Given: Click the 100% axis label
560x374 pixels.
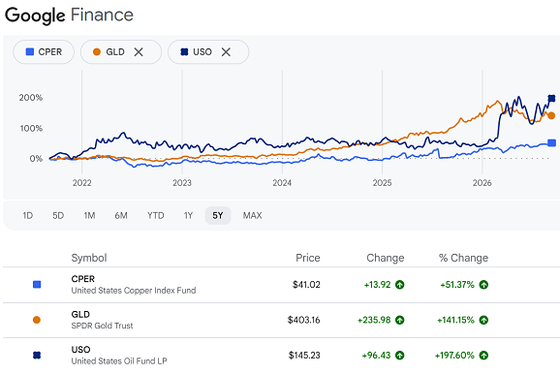Looking at the screenshot, I should (31, 128).
